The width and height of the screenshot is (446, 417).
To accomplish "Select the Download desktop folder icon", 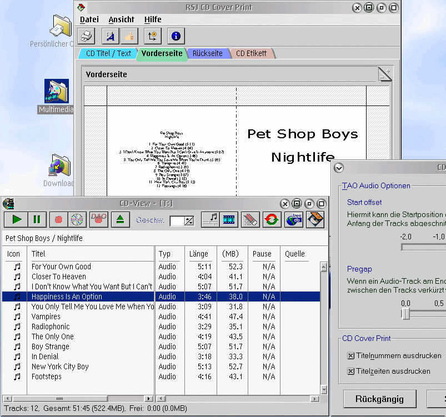I will point(59,165).
